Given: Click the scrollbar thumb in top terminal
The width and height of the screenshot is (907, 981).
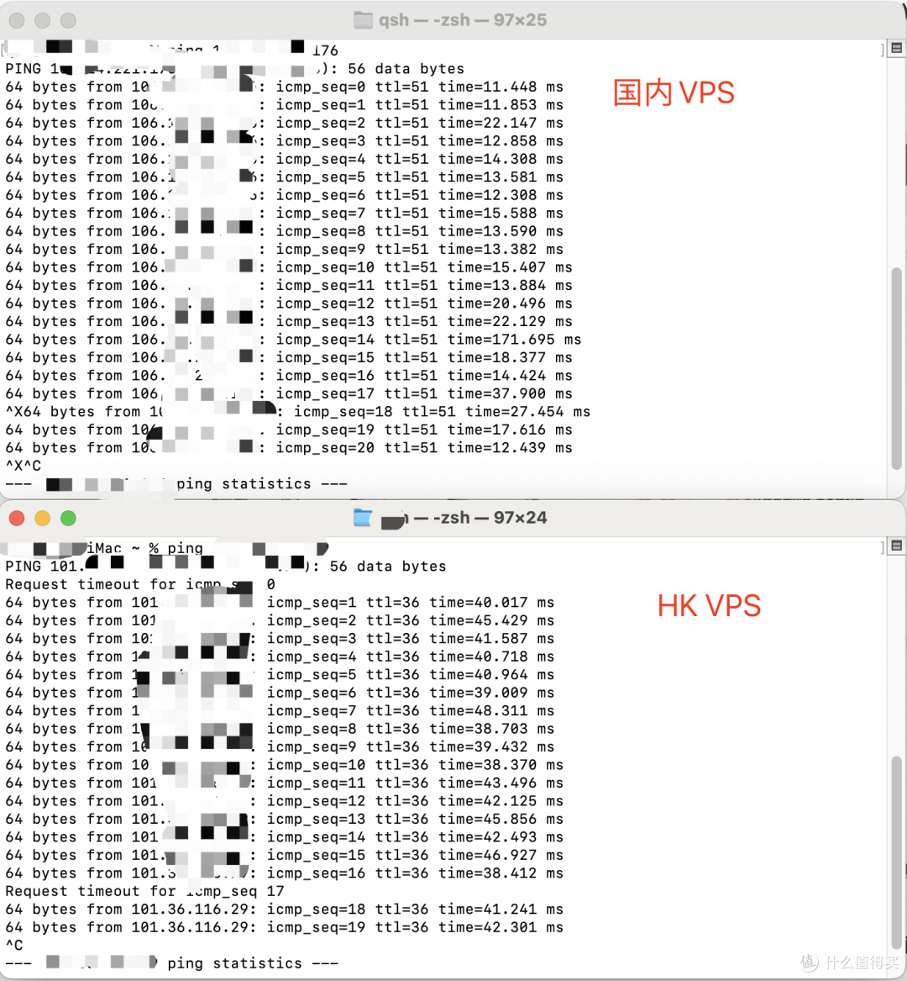Looking at the screenshot, I should point(896,368).
